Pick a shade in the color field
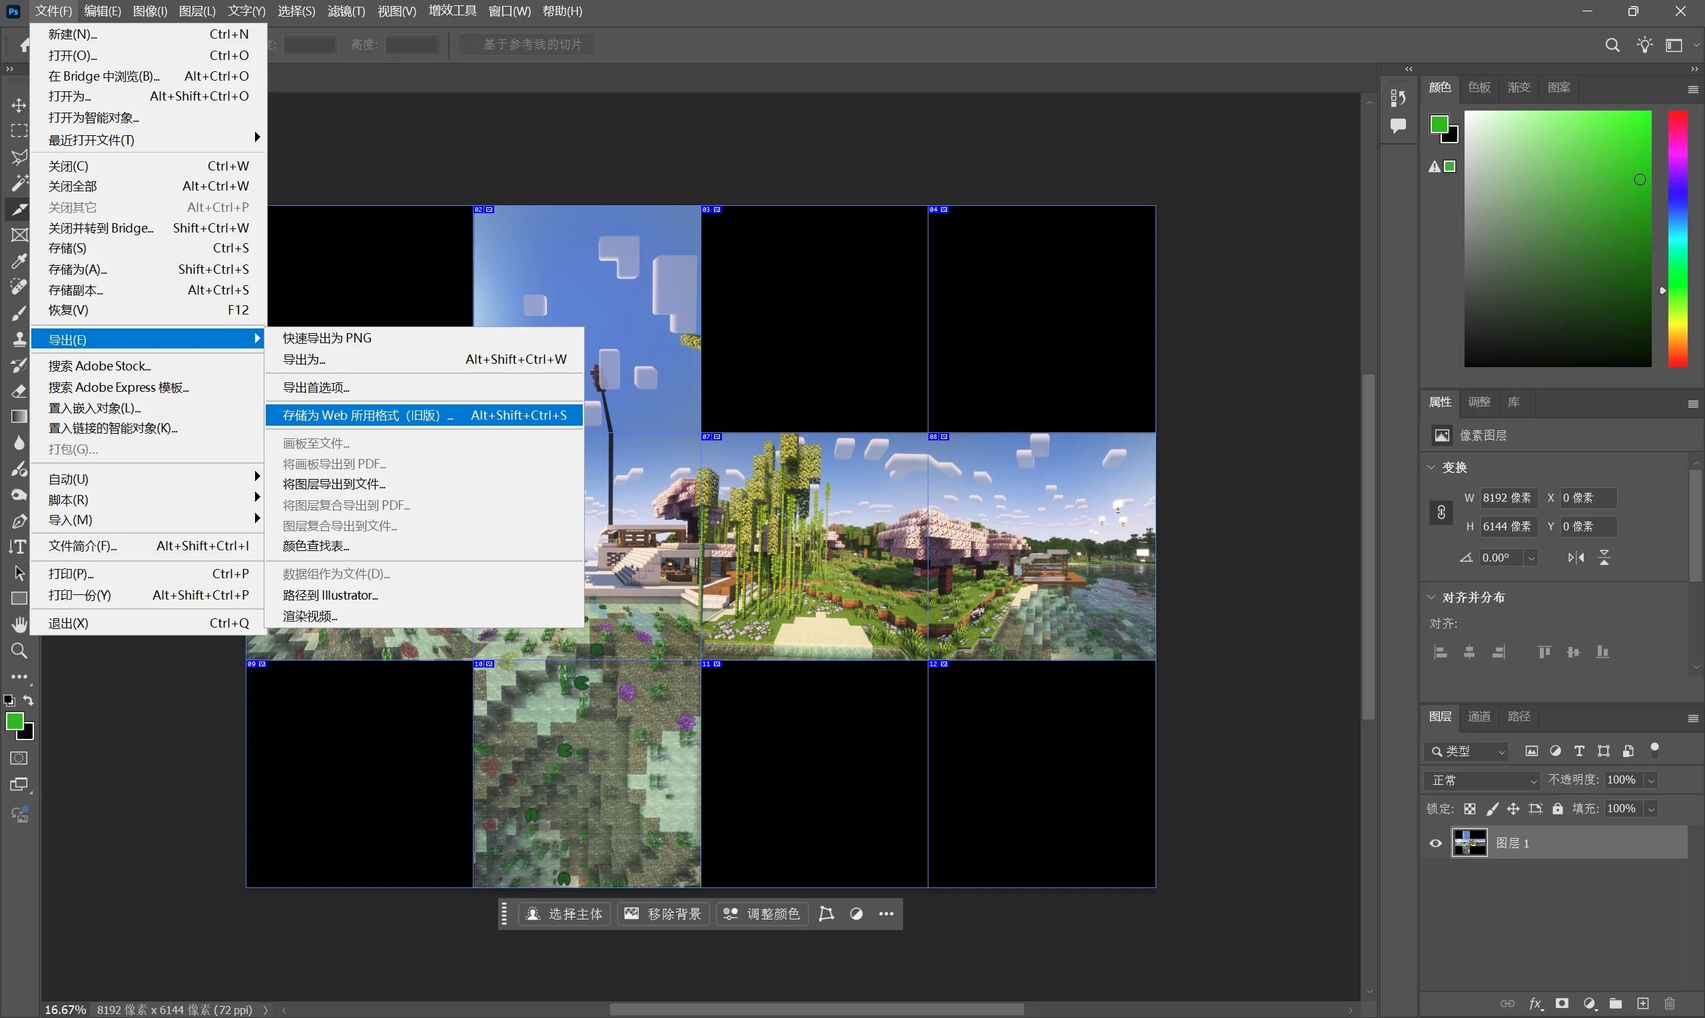This screenshot has width=1705, height=1018. (1558, 239)
